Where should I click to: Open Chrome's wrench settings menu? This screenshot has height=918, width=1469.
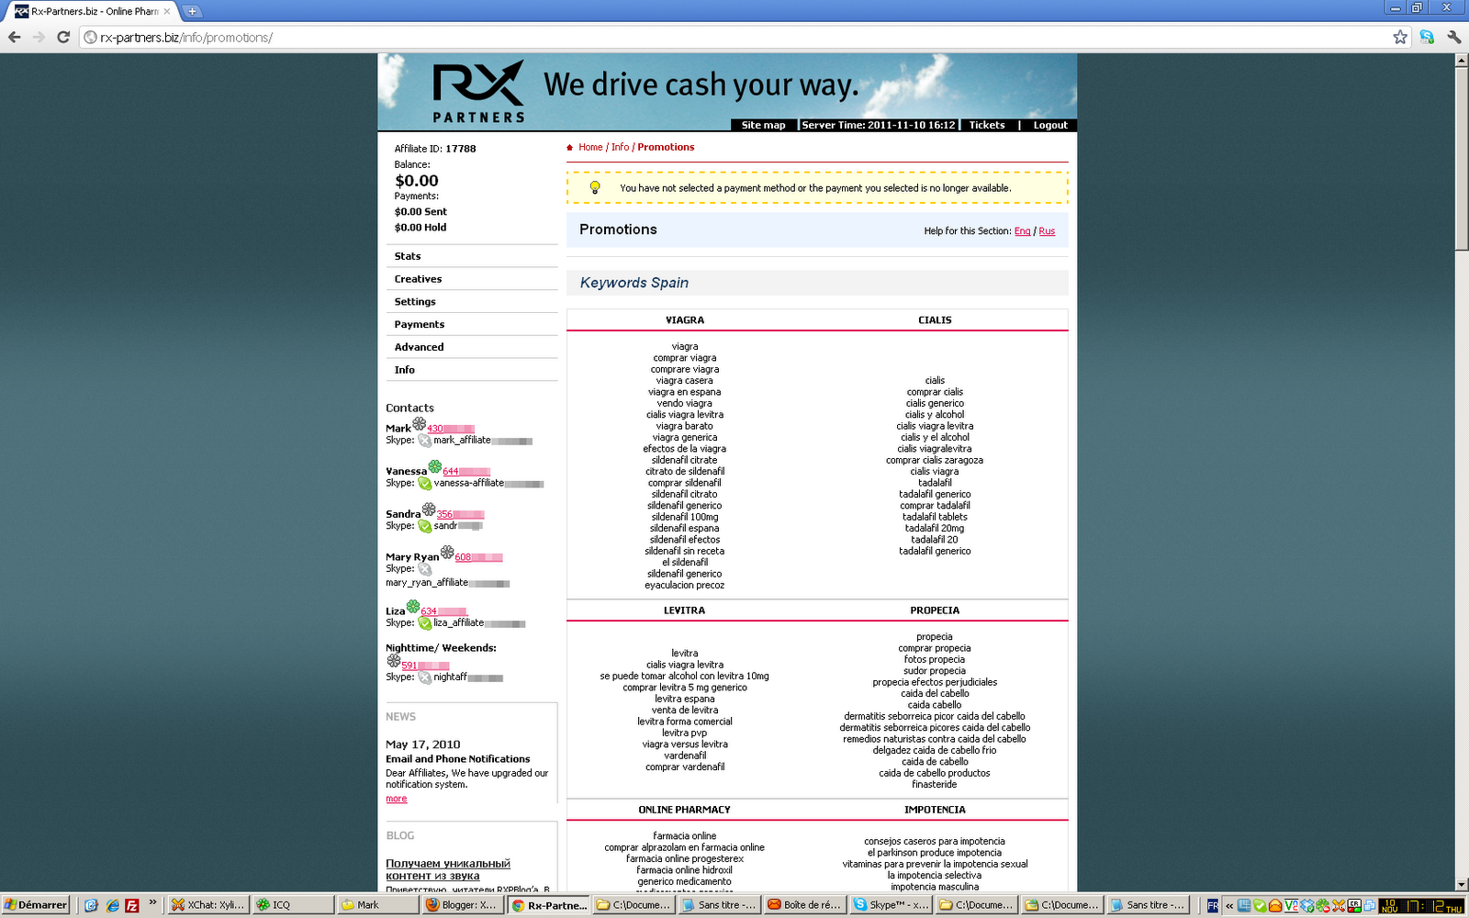coord(1453,38)
